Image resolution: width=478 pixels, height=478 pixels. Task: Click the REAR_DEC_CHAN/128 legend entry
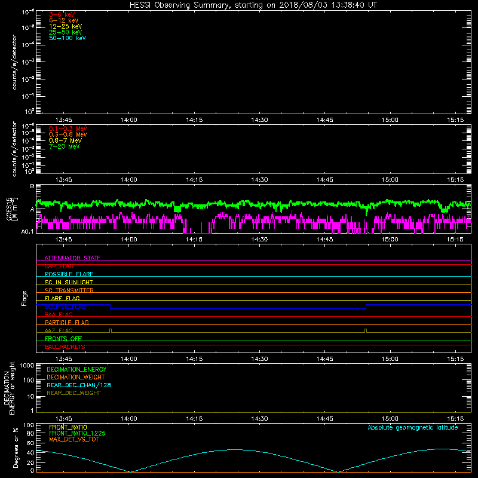(x=79, y=385)
